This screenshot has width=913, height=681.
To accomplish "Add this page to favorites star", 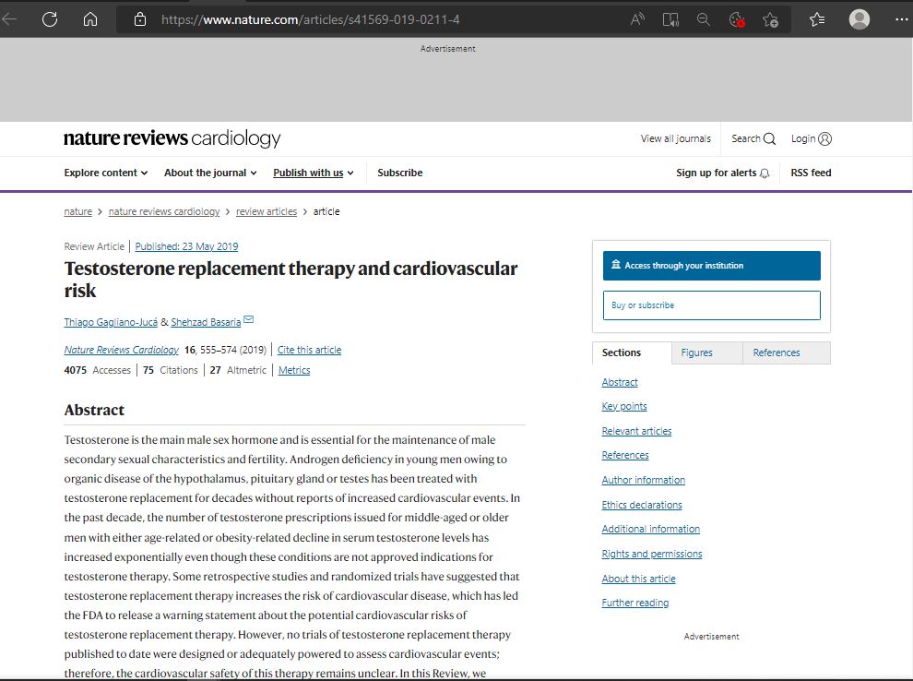I will coord(770,19).
